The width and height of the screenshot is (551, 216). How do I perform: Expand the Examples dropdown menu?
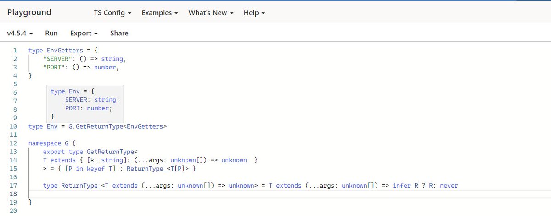[x=160, y=13]
